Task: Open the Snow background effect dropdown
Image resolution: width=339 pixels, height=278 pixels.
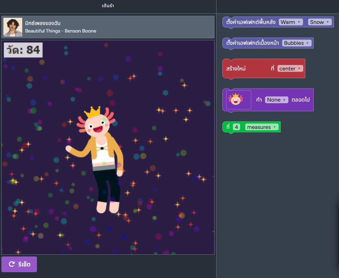Action: [320, 22]
